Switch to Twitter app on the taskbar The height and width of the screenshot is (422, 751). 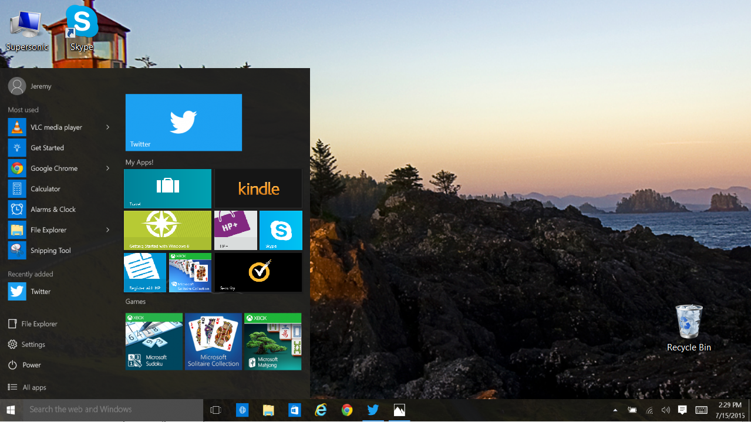tap(373, 410)
